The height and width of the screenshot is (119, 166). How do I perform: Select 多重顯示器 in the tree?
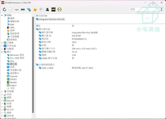coord(14,70)
